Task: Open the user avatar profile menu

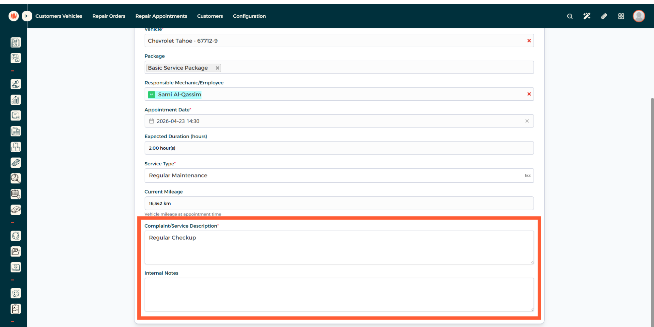Action: click(639, 16)
